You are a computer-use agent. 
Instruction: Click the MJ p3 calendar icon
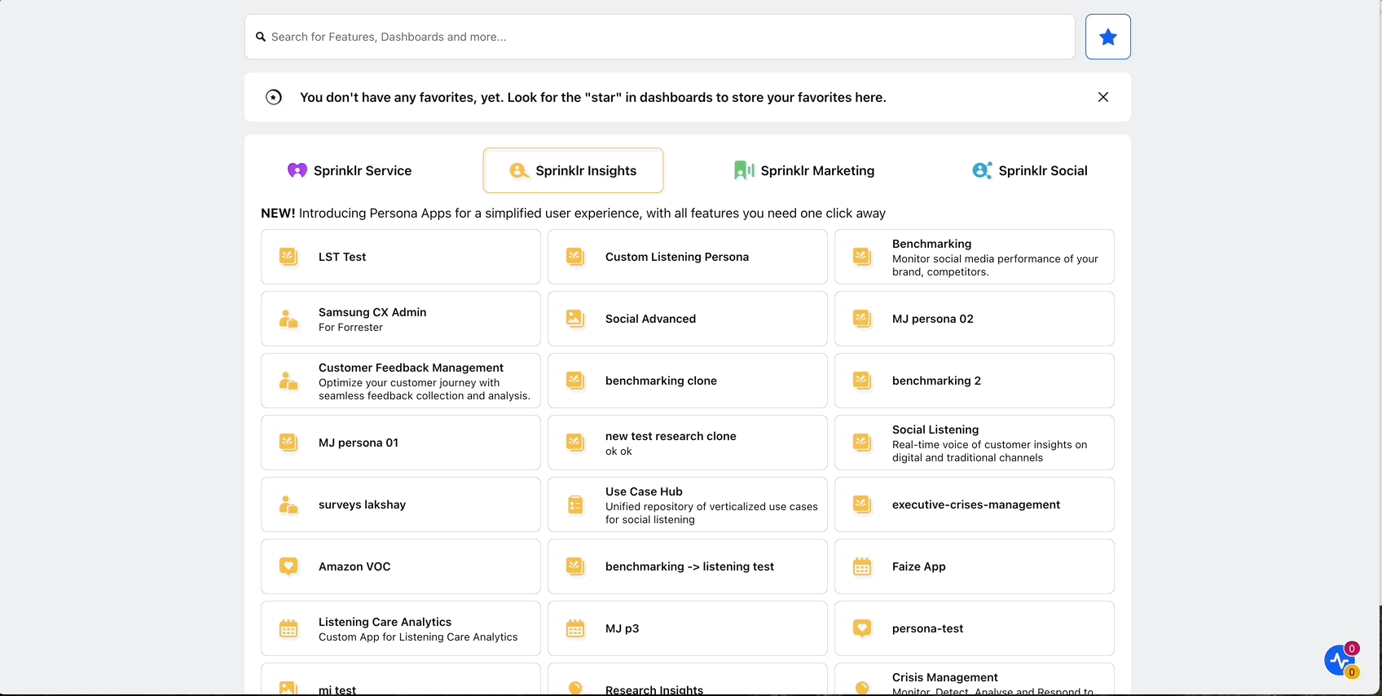(x=575, y=628)
